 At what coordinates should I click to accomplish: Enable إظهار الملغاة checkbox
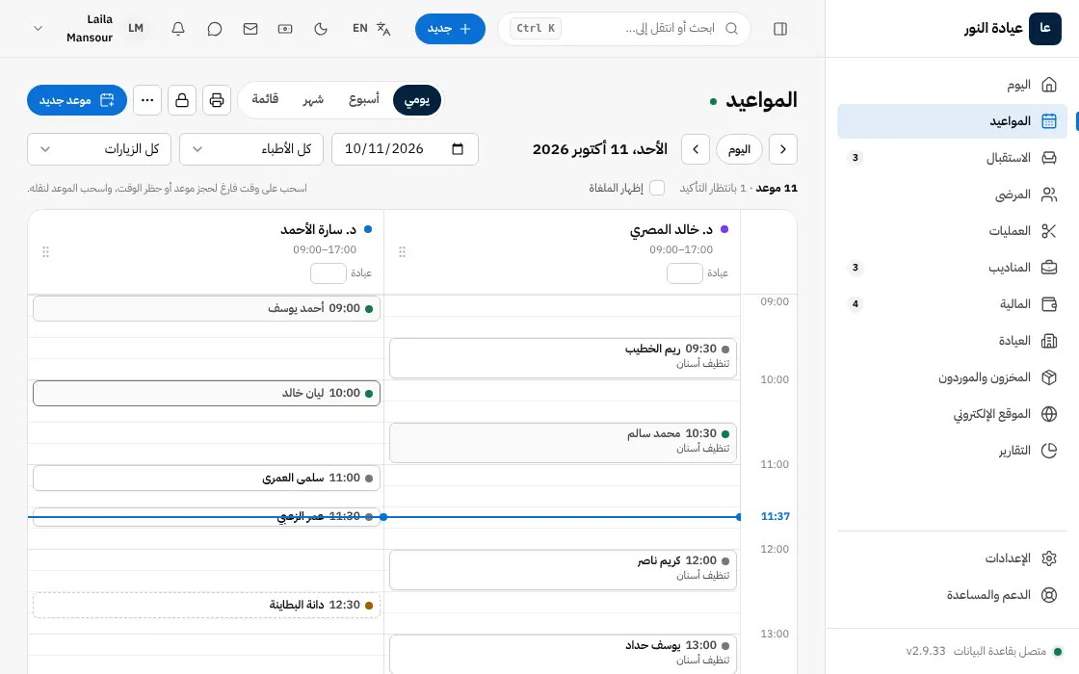[x=657, y=188]
